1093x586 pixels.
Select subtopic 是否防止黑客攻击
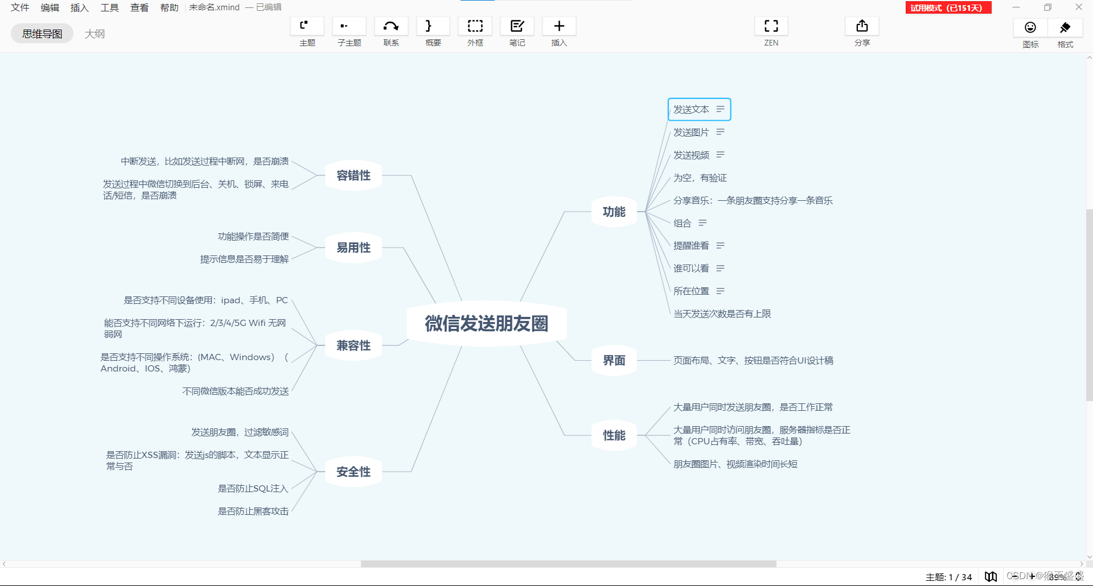point(253,511)
